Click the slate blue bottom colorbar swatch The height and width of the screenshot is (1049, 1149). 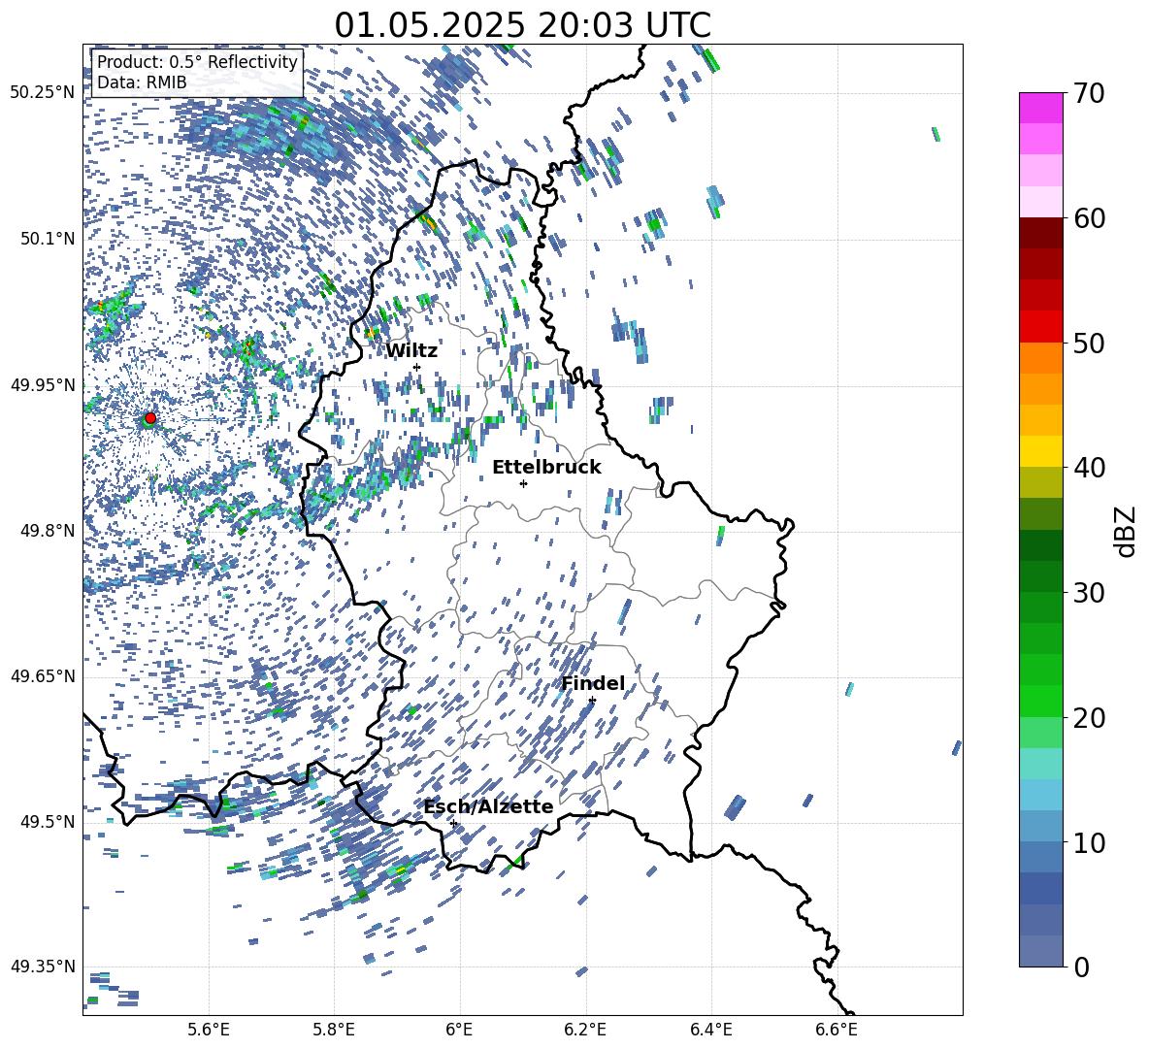click(x=1041, y=951)
